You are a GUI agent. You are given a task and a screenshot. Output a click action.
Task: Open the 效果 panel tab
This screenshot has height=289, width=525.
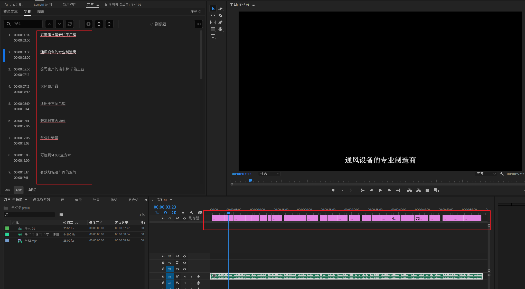(x=96, y=200)
